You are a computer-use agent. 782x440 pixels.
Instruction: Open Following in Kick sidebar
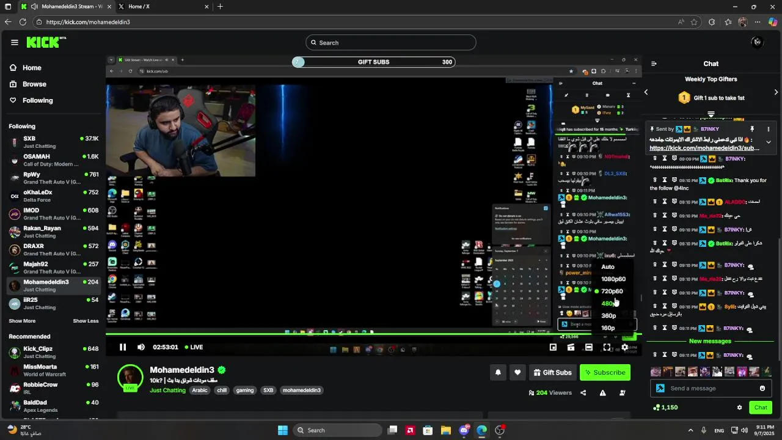pos(38,100)
